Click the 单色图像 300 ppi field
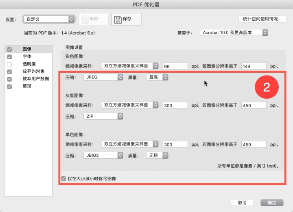 [x=175, y=145]
